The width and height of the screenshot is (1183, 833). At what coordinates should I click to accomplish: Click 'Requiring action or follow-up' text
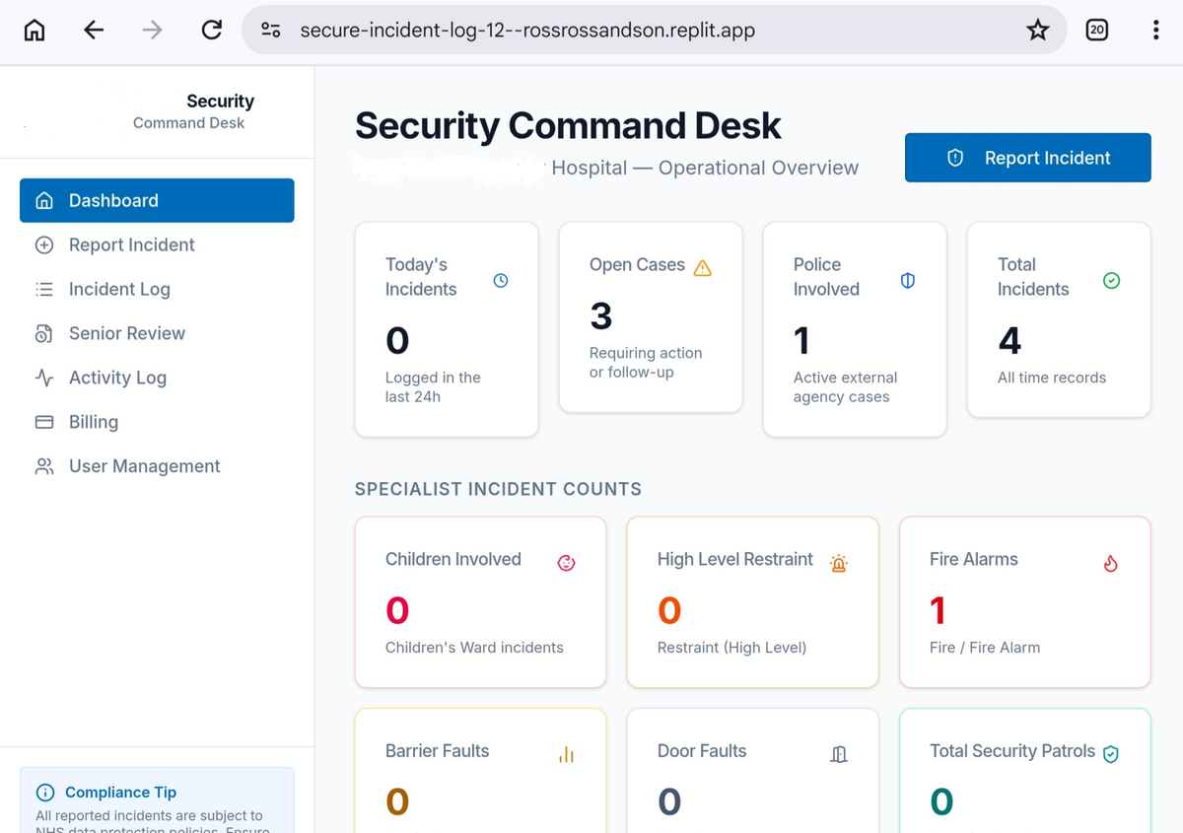[646, 363]
